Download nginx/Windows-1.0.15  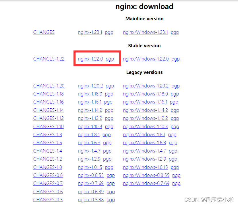click(145, 167)
